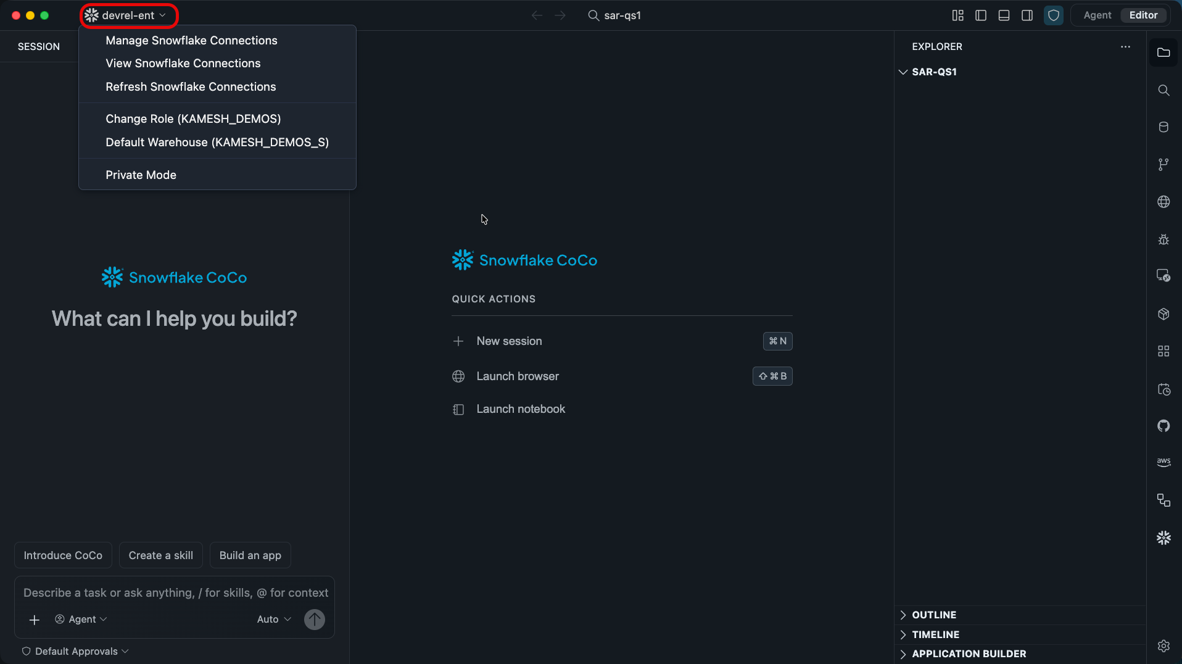The width and height of the screenshot is (1182, 664).
Task: Focus the Describe a task input field
Action: (x=175, y=593)
